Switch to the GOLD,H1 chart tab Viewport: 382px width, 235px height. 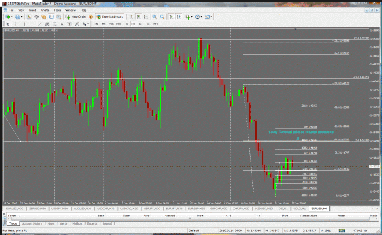[299, 209]
